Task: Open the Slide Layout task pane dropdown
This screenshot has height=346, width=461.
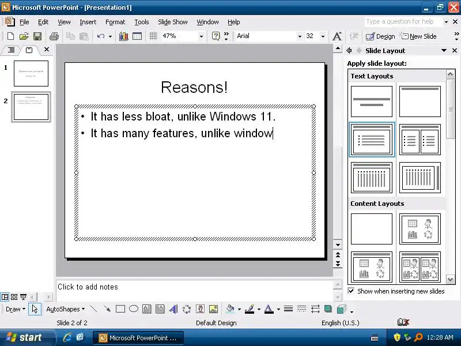Action: point(444,51)
